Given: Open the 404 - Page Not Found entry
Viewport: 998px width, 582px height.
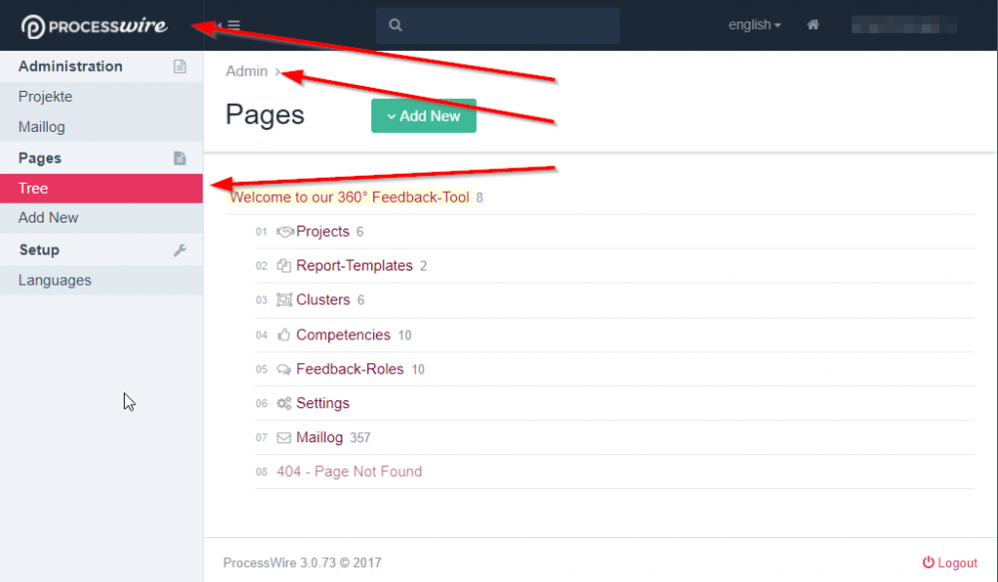Looking at the screenshot, I should (349, 471).
